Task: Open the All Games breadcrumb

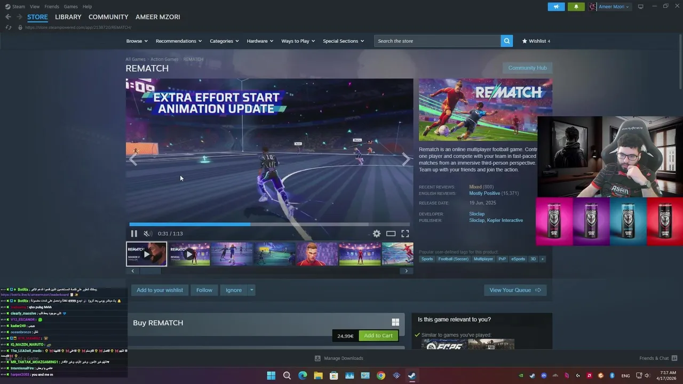Action: 136,59
